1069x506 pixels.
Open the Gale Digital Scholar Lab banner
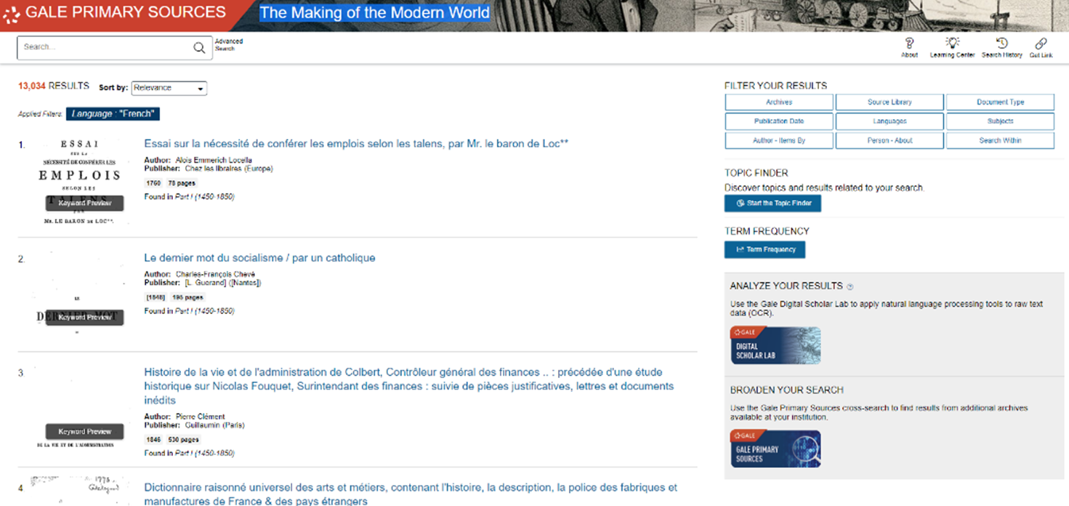[x=774, y=345]
